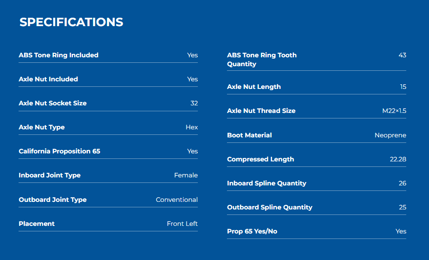Click the Front Left placement value
Screen dimensions: 429x260
coord(182,224)
